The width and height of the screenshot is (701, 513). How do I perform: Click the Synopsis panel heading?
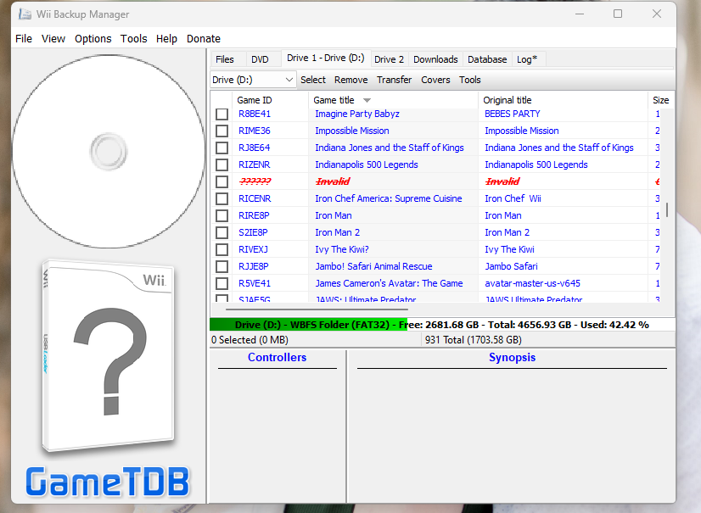point(512,358)
